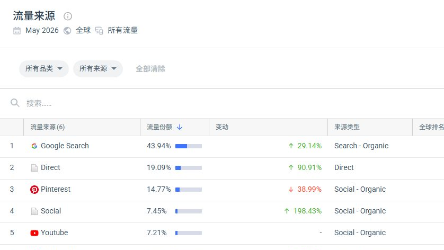Click the Direct source type cell
The image size is (444, 250).
coord(344,167)
